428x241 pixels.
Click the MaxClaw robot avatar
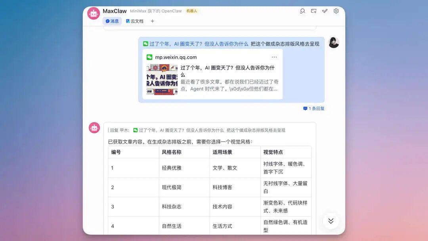94,13
